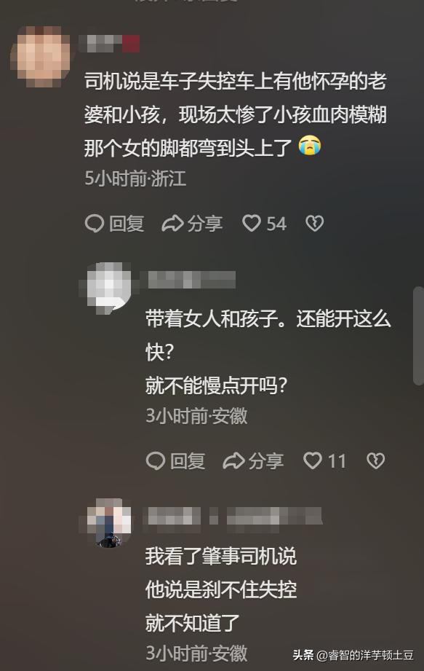424x671 pixels.
Task: Dislike the comment with 54 likes
Action: pos(315,224)
